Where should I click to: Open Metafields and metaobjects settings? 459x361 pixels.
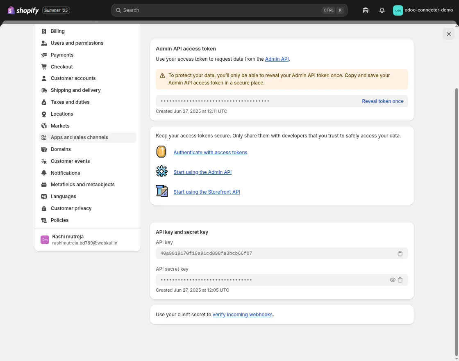coord(82,185)
